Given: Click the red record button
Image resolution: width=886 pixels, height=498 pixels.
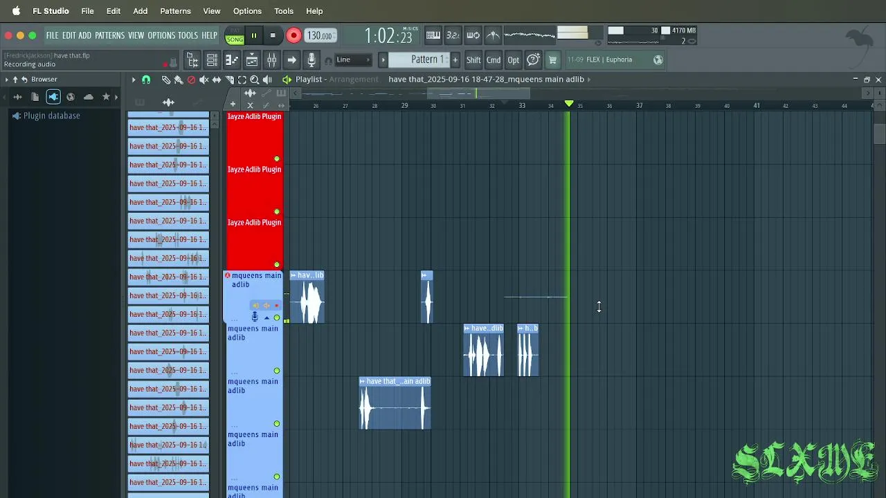Looking at the screenshot, I should click(x=293, y=36).
